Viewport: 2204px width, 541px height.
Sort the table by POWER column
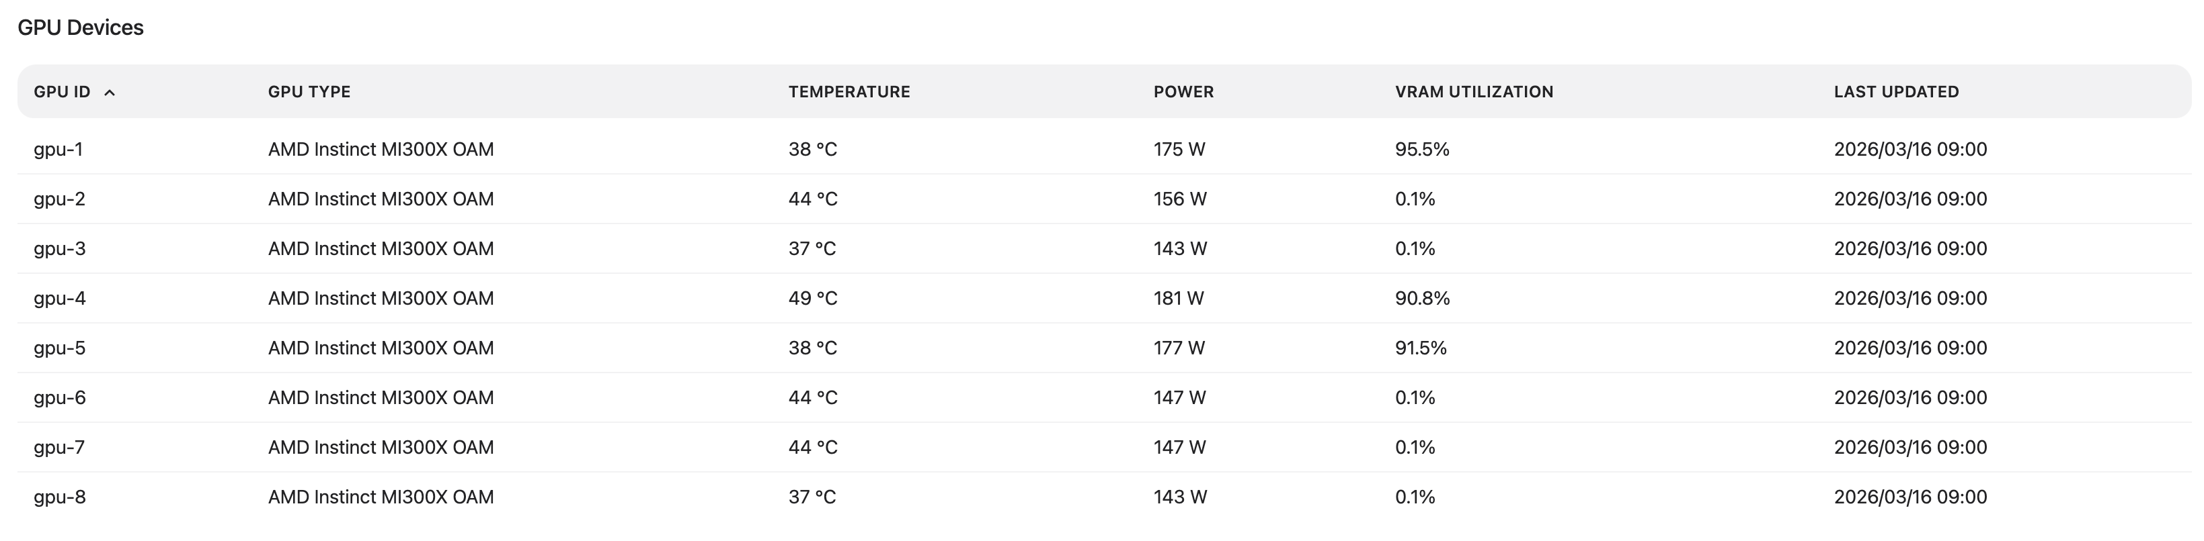pos(1184,91)
